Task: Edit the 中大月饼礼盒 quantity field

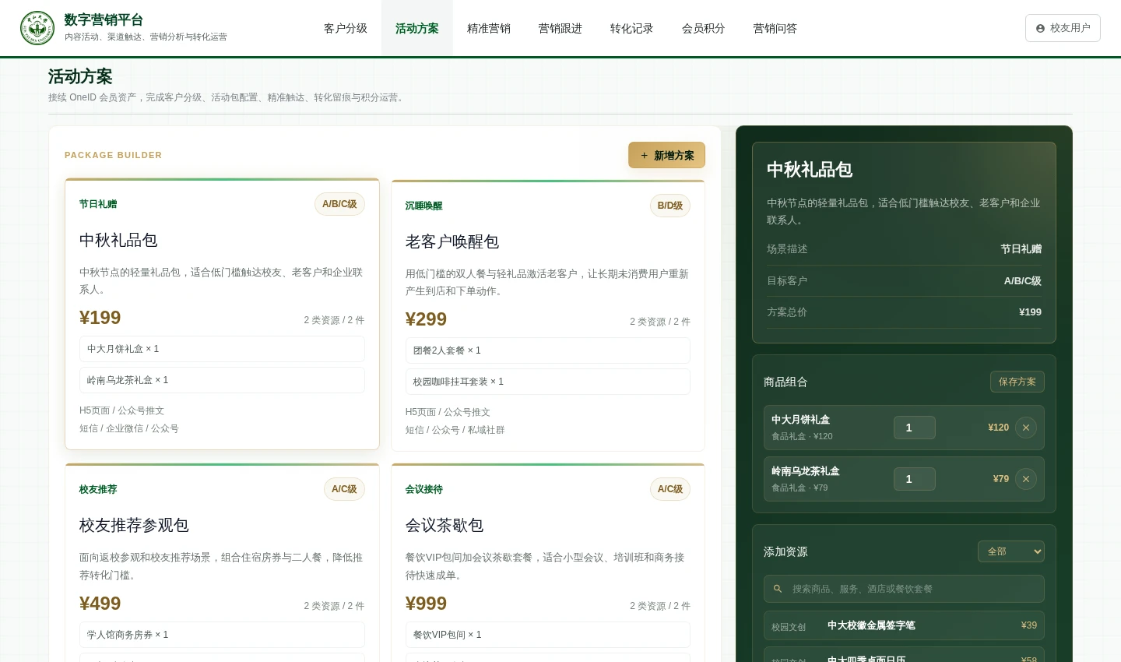Action: point(915,428)
